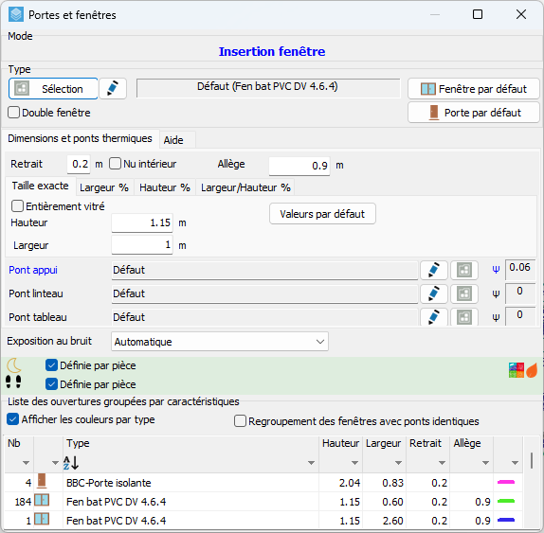
Task: Check Regroupement des fenêtres avec ponts identiques
Action: coord(240,421)
